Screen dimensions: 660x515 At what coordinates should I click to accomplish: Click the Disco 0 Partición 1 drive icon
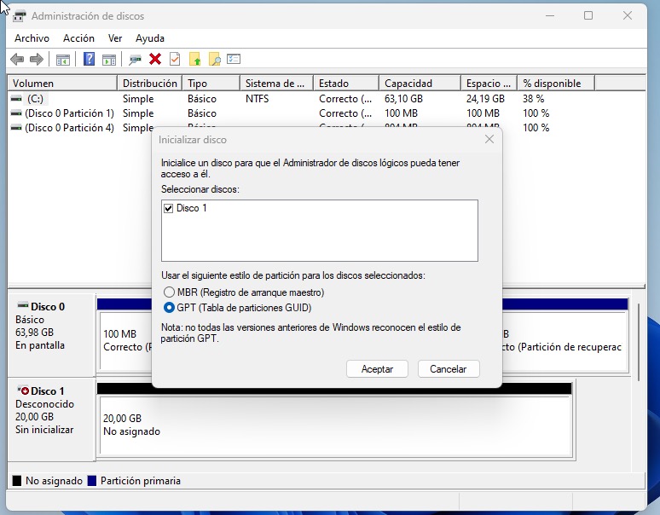[x=16, y=113]
